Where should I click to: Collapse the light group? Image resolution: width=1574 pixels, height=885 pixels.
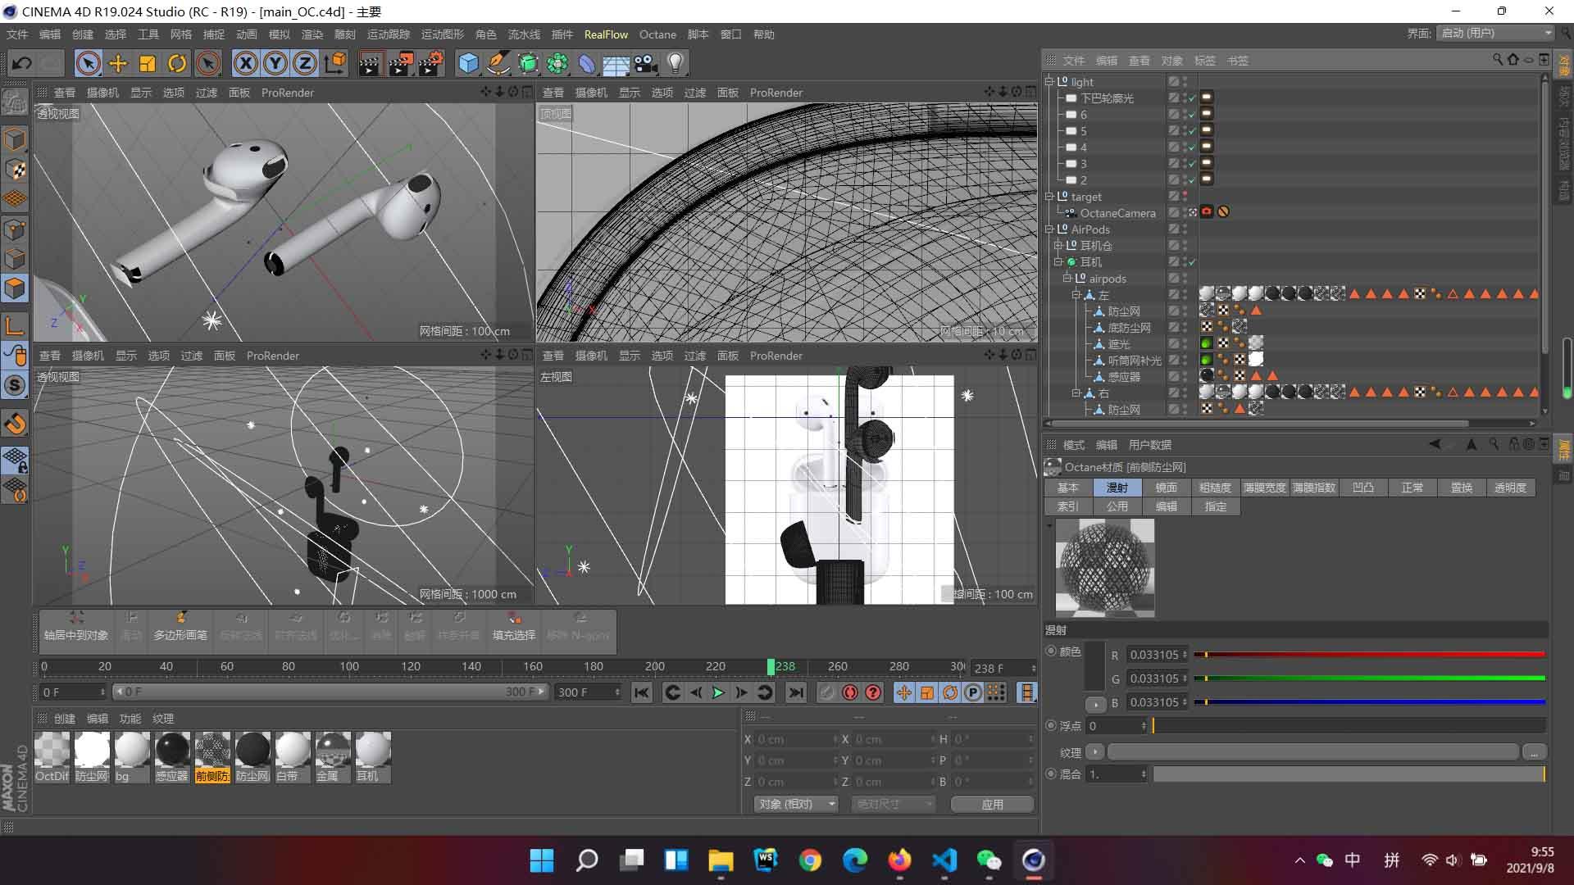point(1049,82)
